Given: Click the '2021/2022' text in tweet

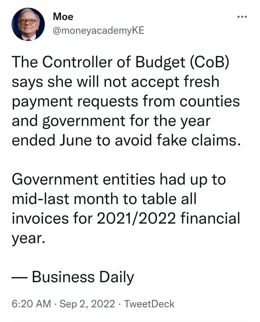Looking at the screenshot, I should [x=136, y=218].
